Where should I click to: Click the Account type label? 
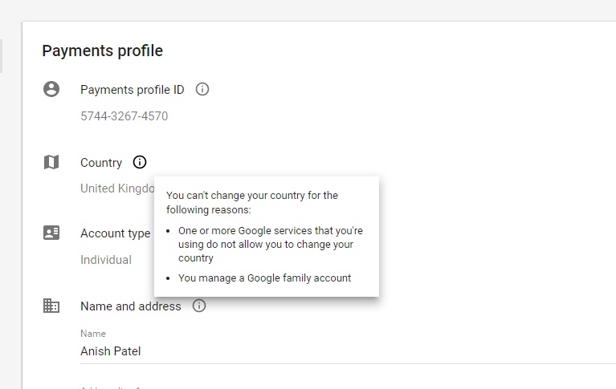[x=115, y=233]
